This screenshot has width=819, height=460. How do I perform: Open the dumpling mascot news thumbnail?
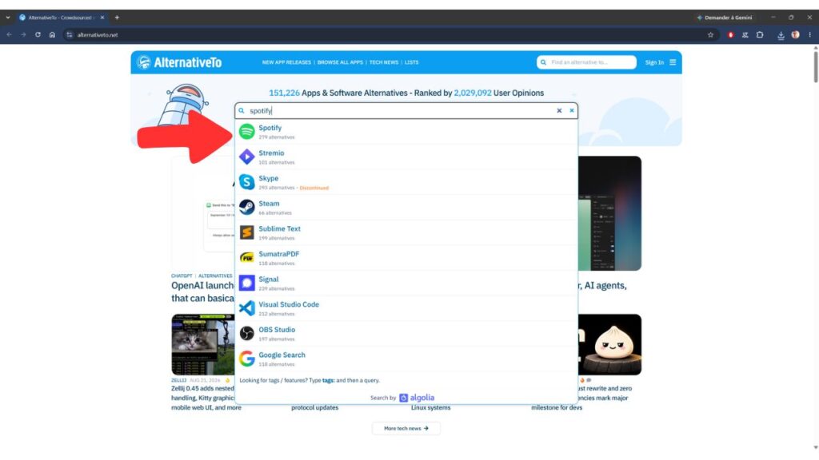[x=609, y=344]
